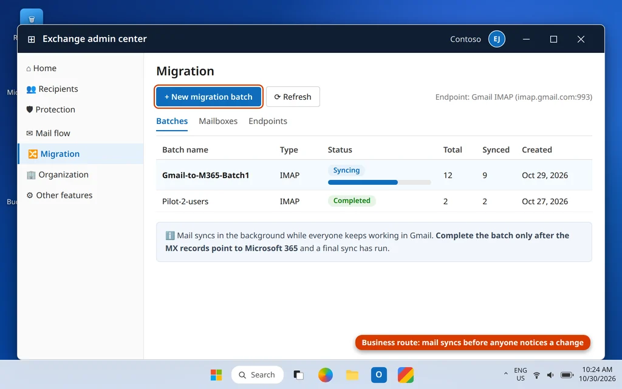622x389 pixels.
Task: Click the Syncing status badge
Action: pyautogui.click(x=346, y=170)
